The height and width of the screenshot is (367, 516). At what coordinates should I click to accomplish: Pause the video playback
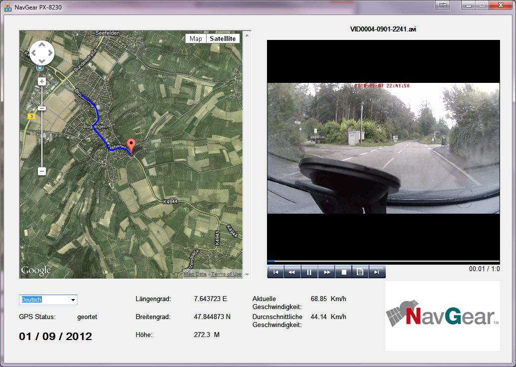309,272
